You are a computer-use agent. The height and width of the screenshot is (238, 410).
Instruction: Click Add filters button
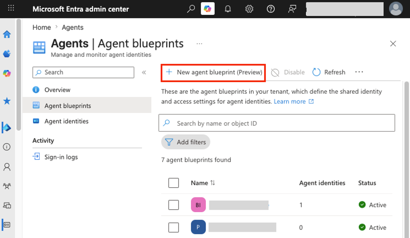click(x=185, y=142)
